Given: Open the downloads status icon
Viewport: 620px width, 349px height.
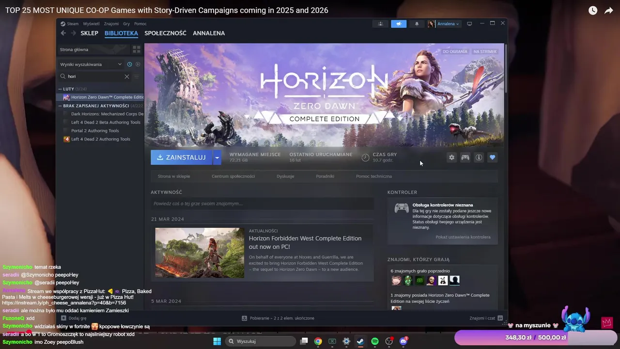Looking at the screenshot, I should coord(245,318).
